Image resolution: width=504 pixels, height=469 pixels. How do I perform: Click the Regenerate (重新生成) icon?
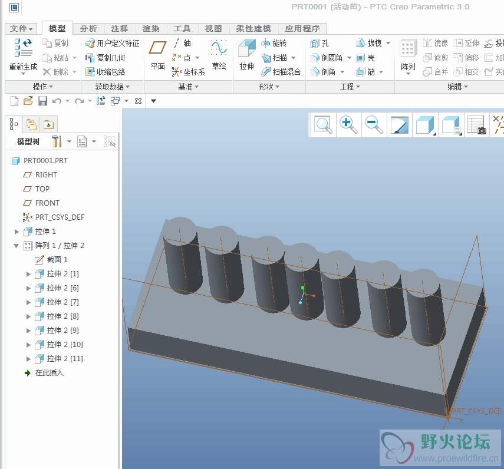click(x=23, y=48)
